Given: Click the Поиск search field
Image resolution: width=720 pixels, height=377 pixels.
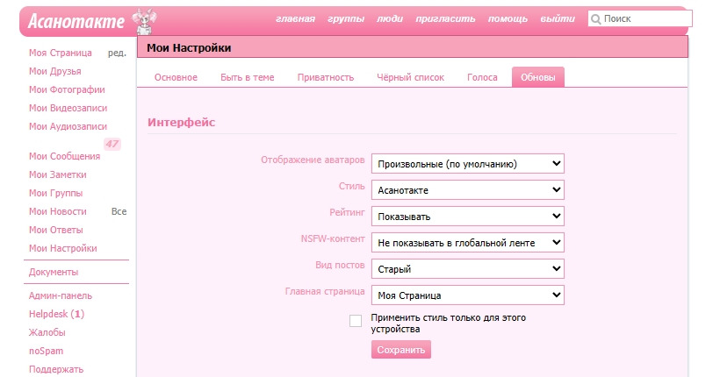Looking at the screenshot, I should click(645, 18).
